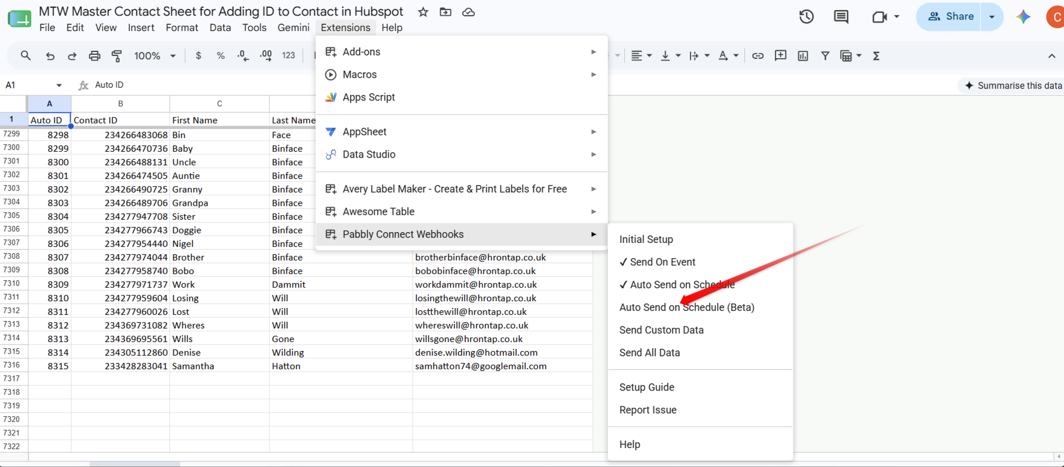Click the print icon in toolbar
The height and width of the screenshot is (467, 1064).
95,56
